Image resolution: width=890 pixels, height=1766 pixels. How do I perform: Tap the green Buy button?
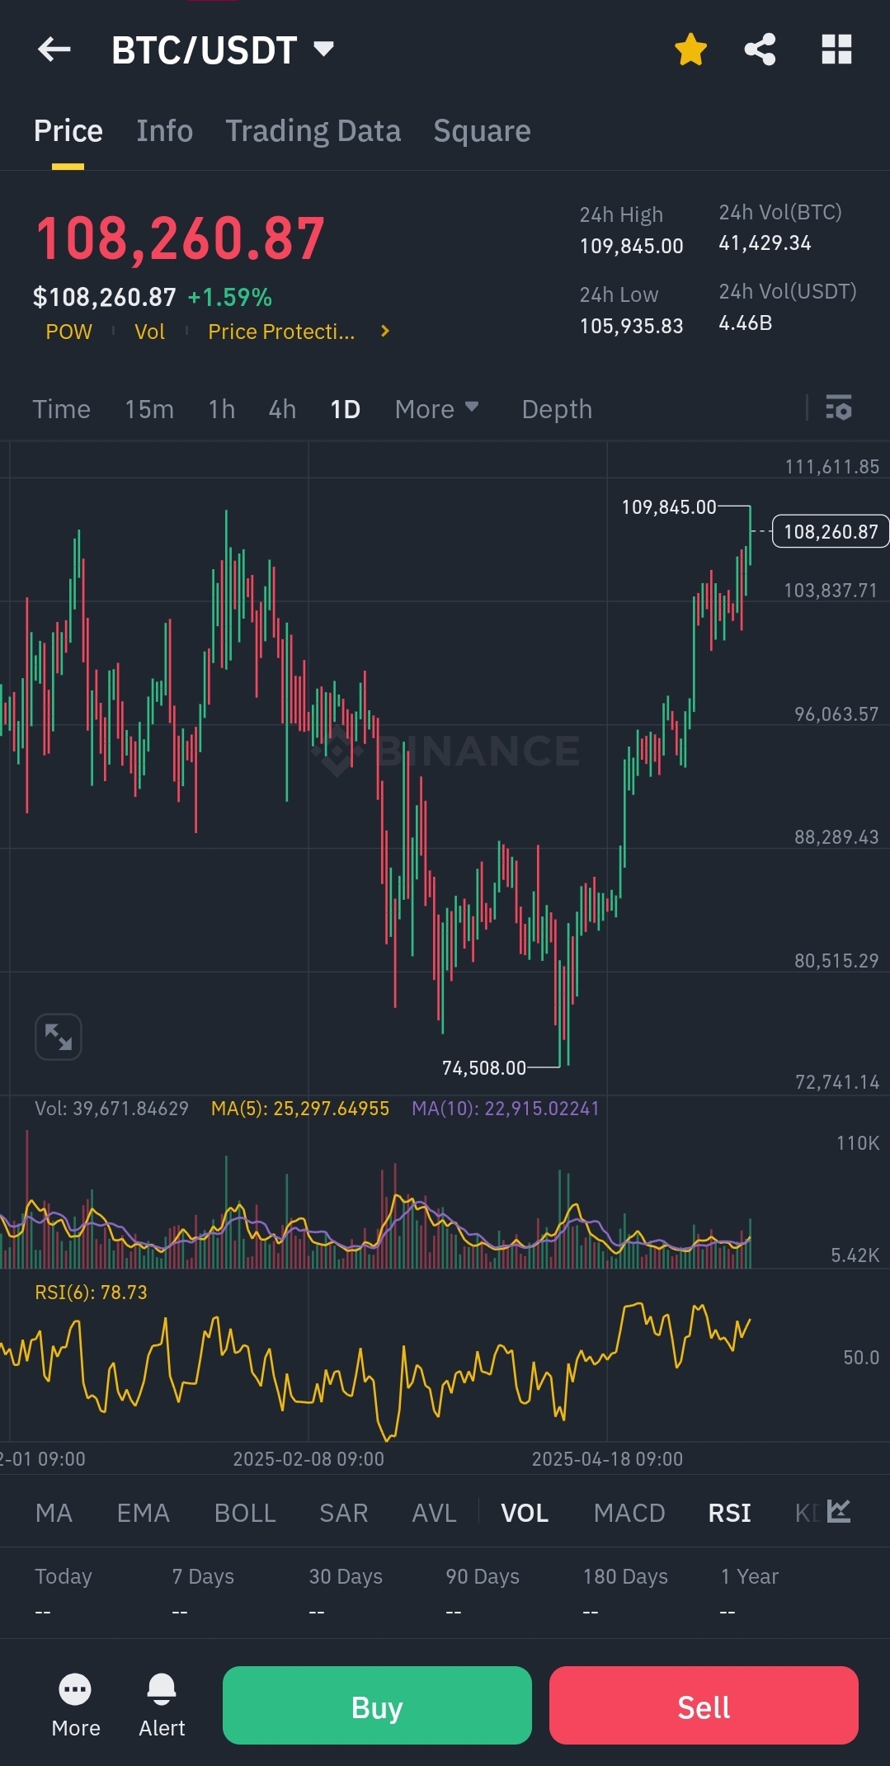377,1705
